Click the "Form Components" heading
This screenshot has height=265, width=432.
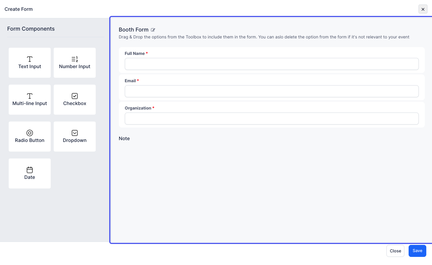pyautogui.click(x=31, y=29)
